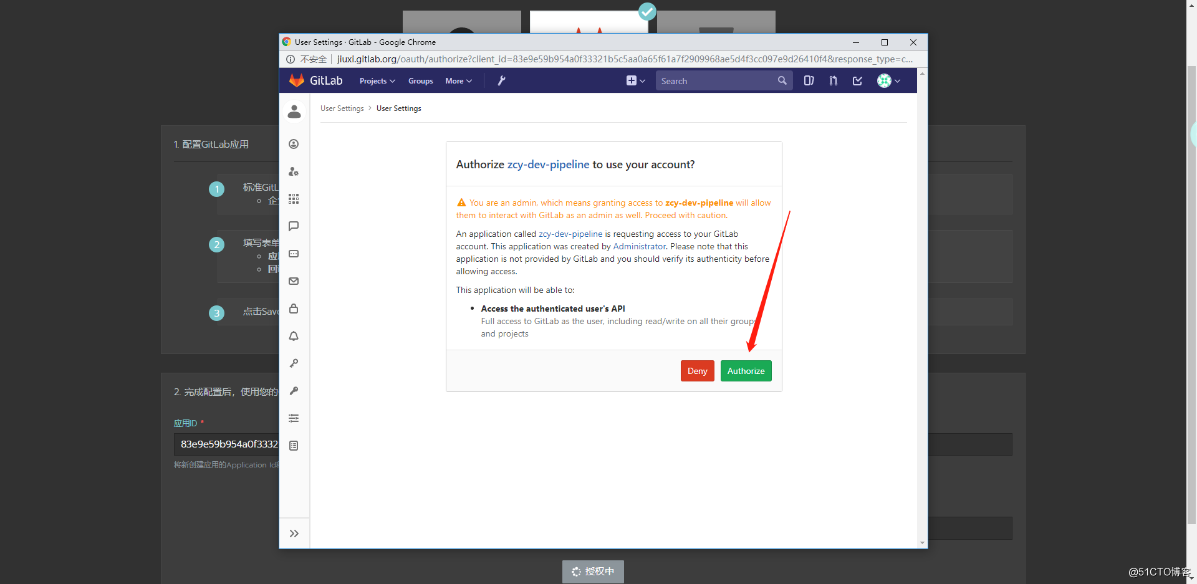Expand the sidebar with double chevron

(x=294, y=534)
